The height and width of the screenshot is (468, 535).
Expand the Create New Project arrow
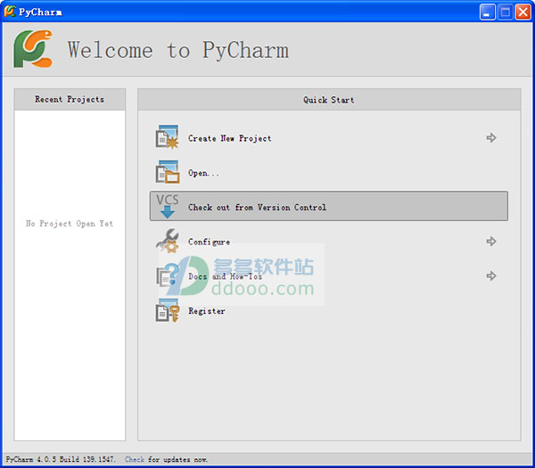click(491, 138)
